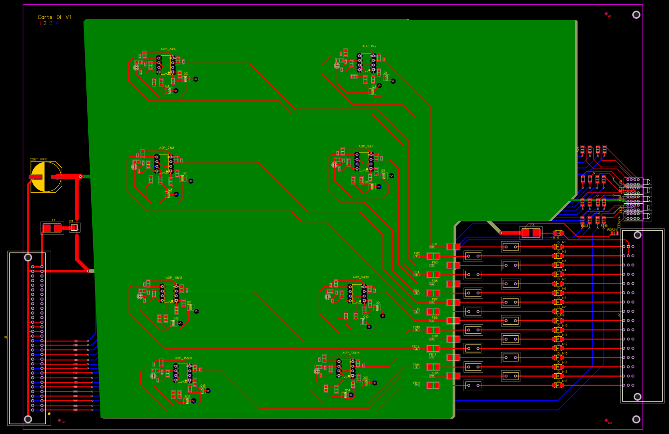669x434 pixels.
Task: Expand the LEDP24 LED connector block
Action: [x=637, y=199]
